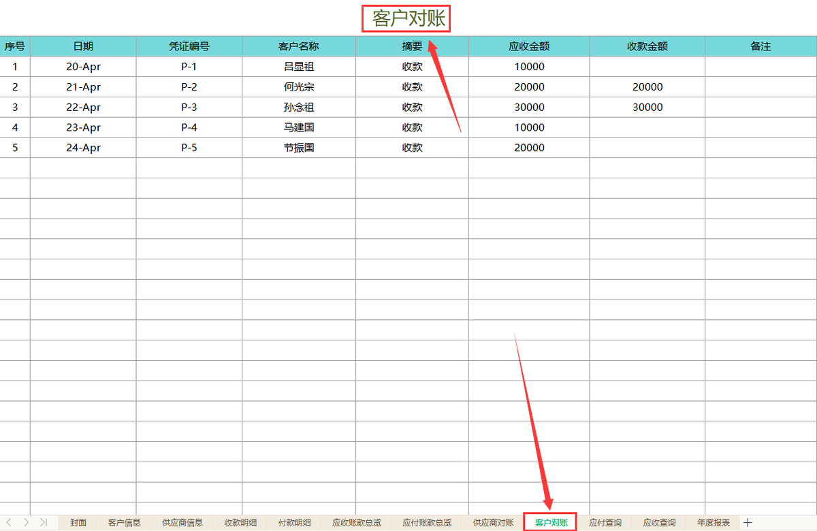
Task: Select the 23-Apr date cell
Action: point(83,127)
